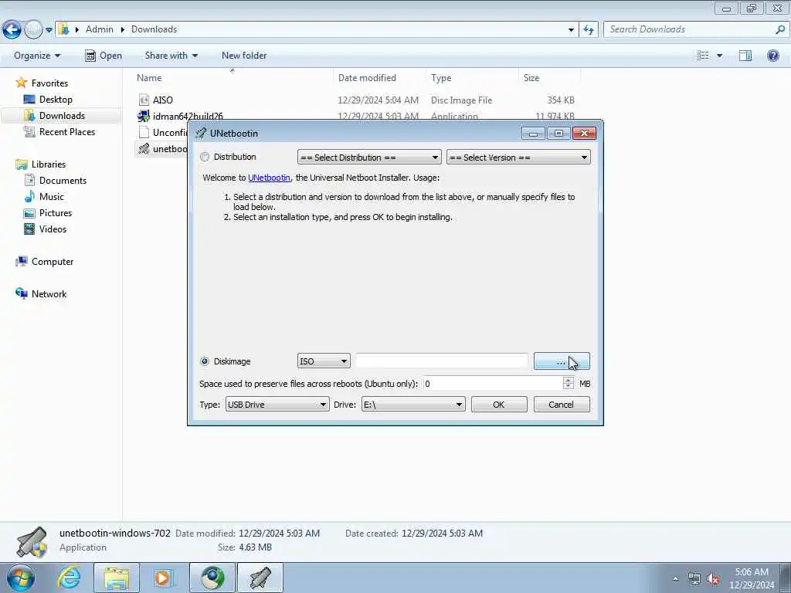Toggle the preview pane icon

click(x=745, y=56)
